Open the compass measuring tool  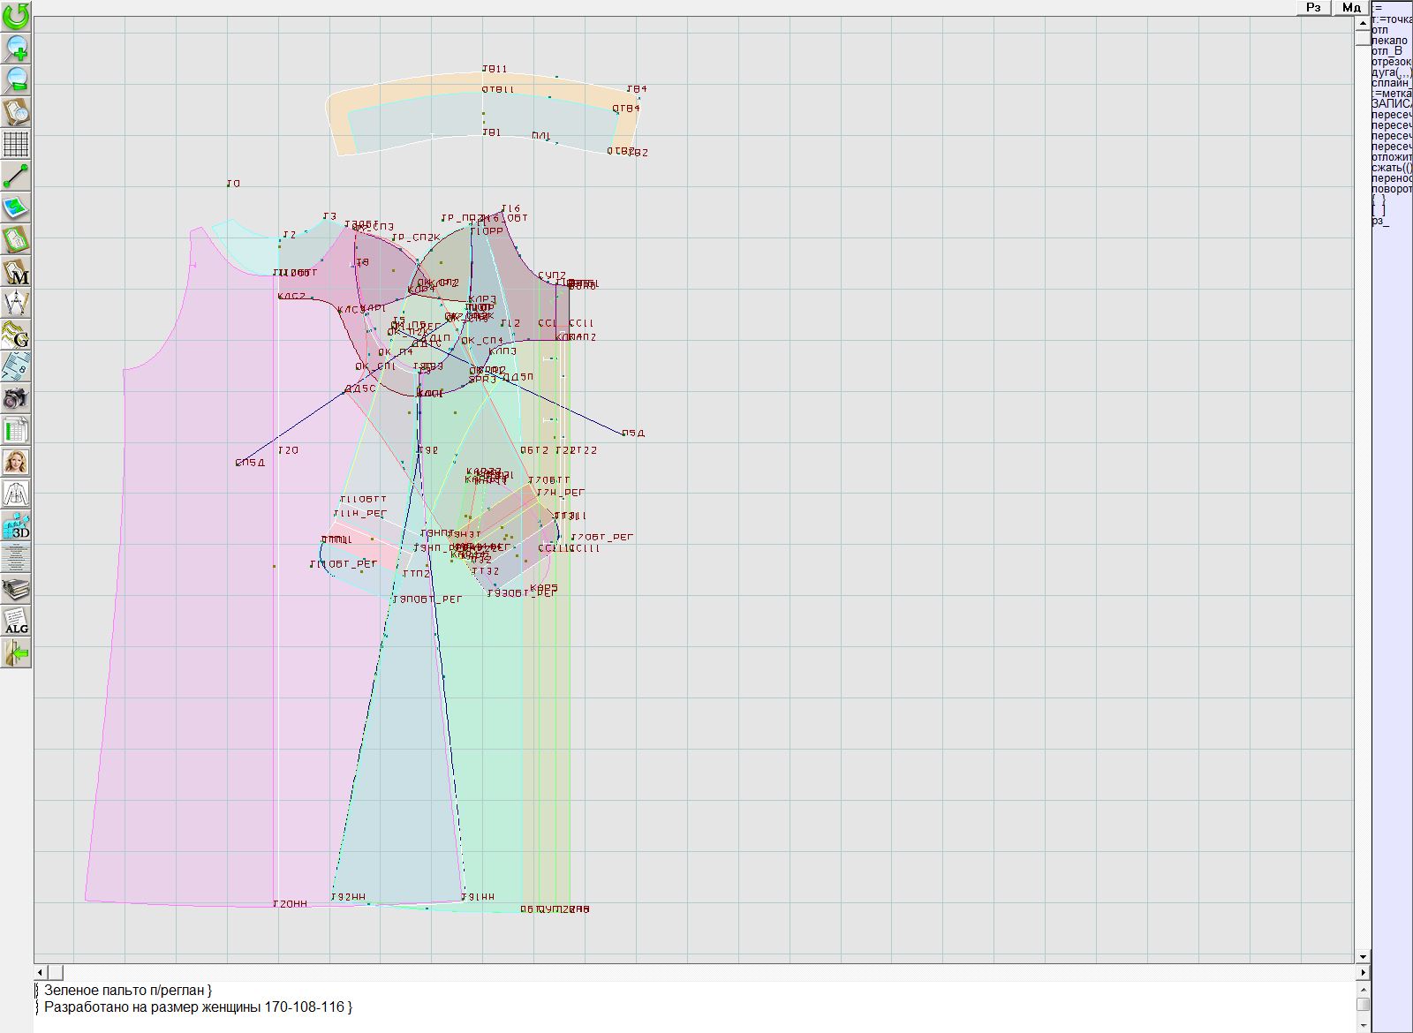pyautogui.click(x=16, y=303)
